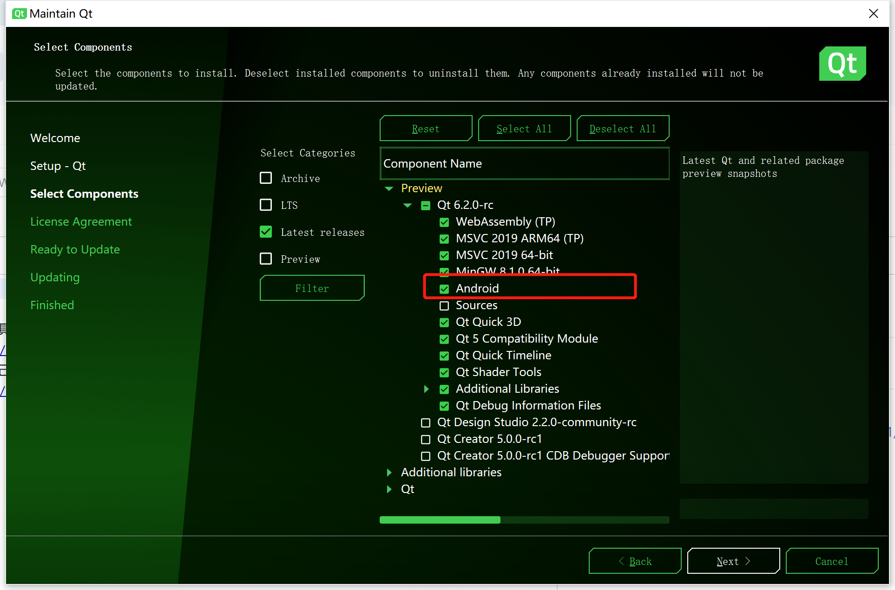Select the Preview tree row label
Viewport: 895px width, 590px height.
point(421,188)
